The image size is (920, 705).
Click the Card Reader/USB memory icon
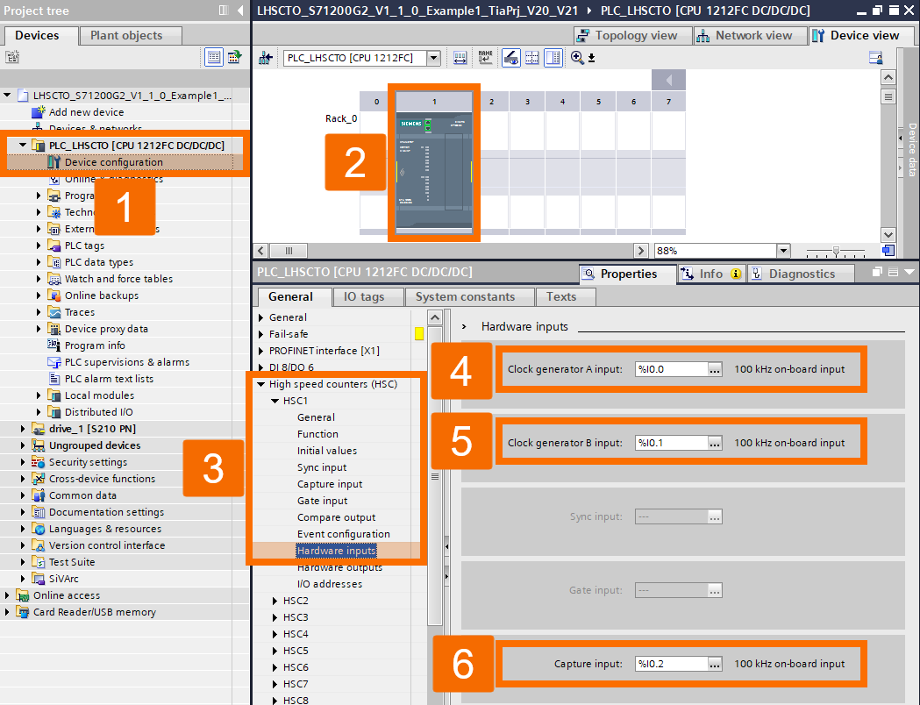(x=22, y=612)
